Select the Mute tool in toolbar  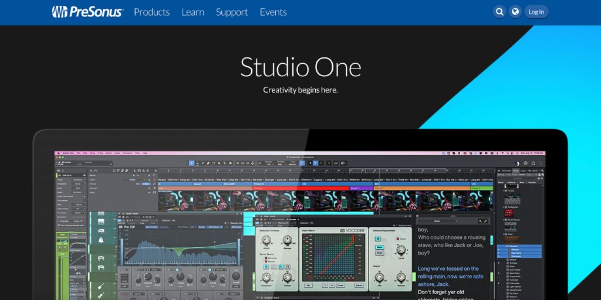[x=219, y=163]
